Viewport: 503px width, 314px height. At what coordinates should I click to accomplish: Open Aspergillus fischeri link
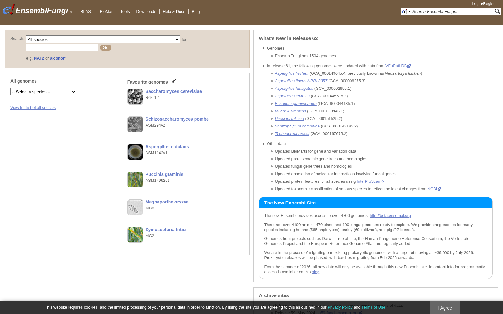(292, 73)
